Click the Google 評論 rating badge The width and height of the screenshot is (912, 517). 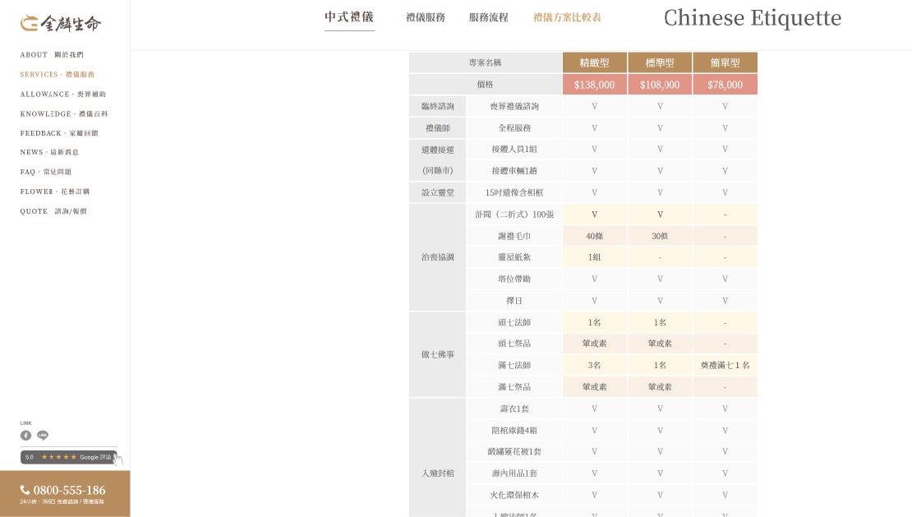[69, 457]
